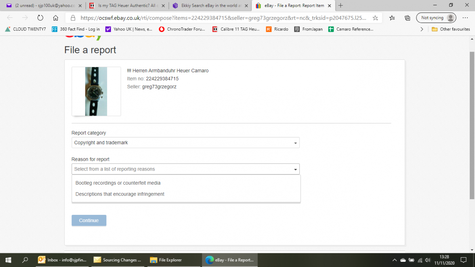This screenshot has height=267, width=475.
Task: Switch to the Sourcing Changes taskbar window
Action: [x=118, y=260]
